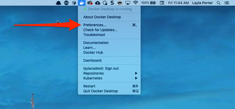Click the coffee cup menu bar icon

tap(120, 3)
